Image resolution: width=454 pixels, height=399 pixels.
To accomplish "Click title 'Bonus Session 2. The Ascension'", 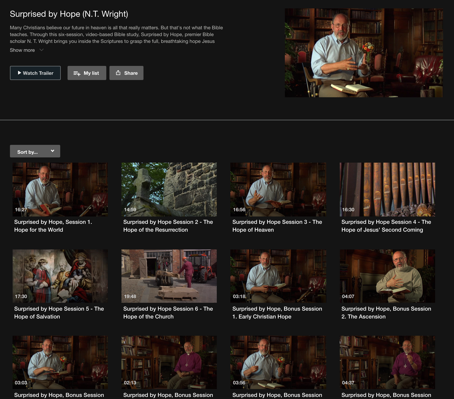I will pos(386,313).
